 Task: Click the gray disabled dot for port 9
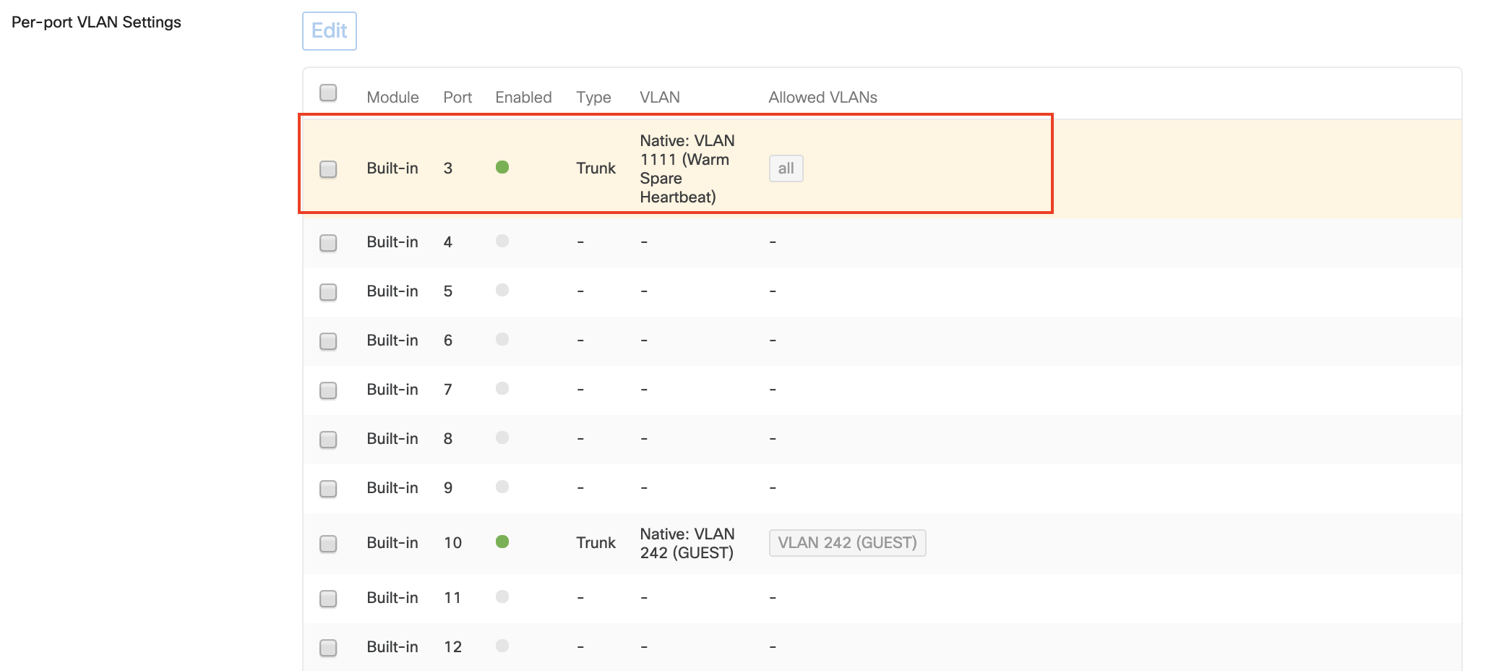pyautogui.click(x=502, y=487)
